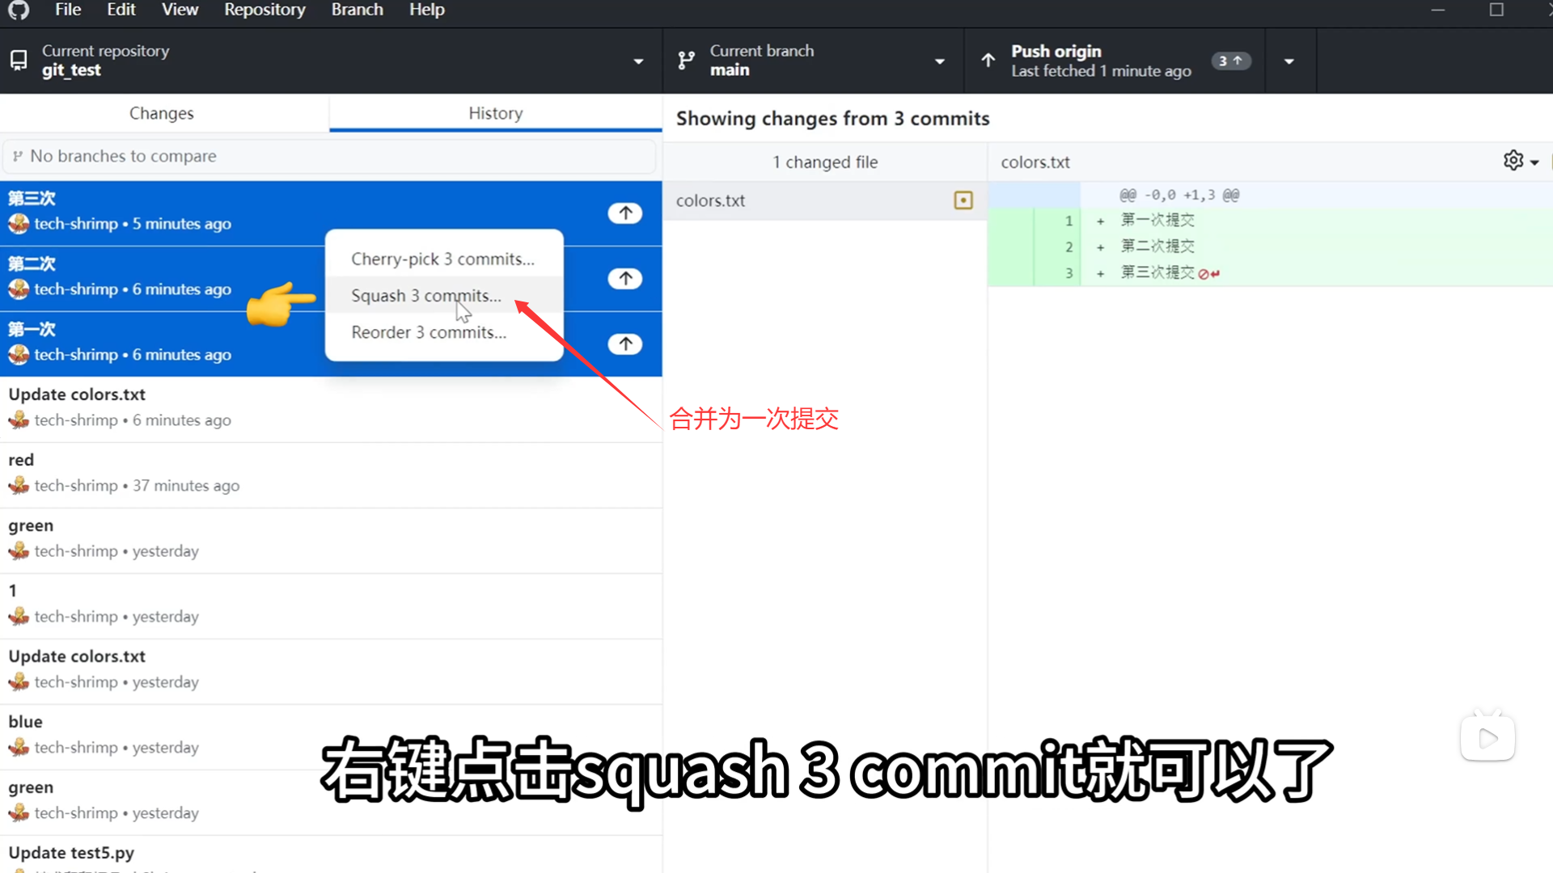The image size is (1553, 873).
Task: Click push arrow icon on 第二次 commit
Action: (625, 279)
